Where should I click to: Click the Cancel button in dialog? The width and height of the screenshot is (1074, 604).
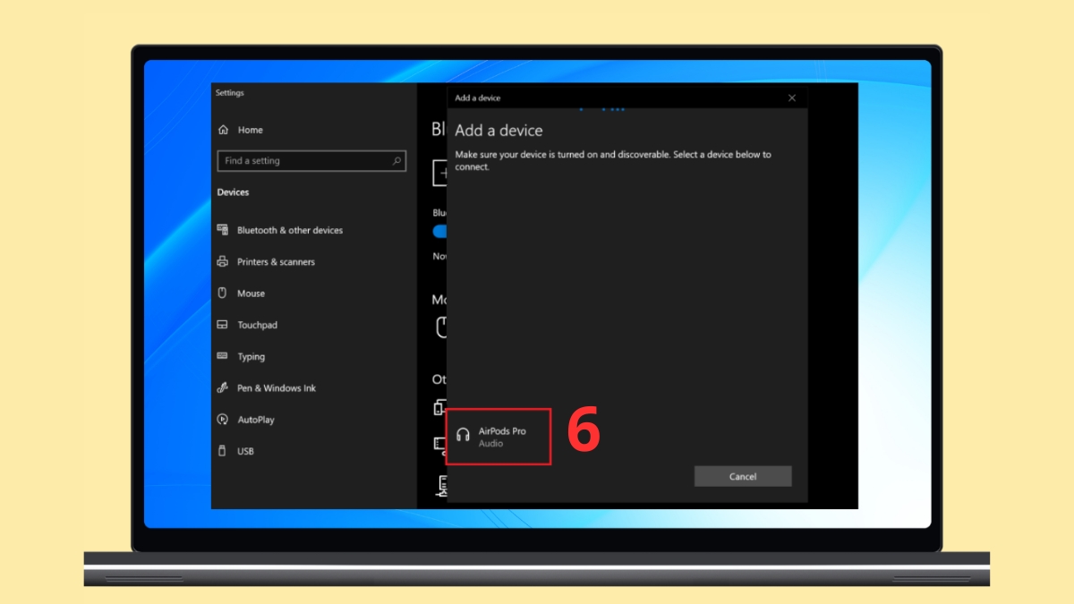(743, 476)
